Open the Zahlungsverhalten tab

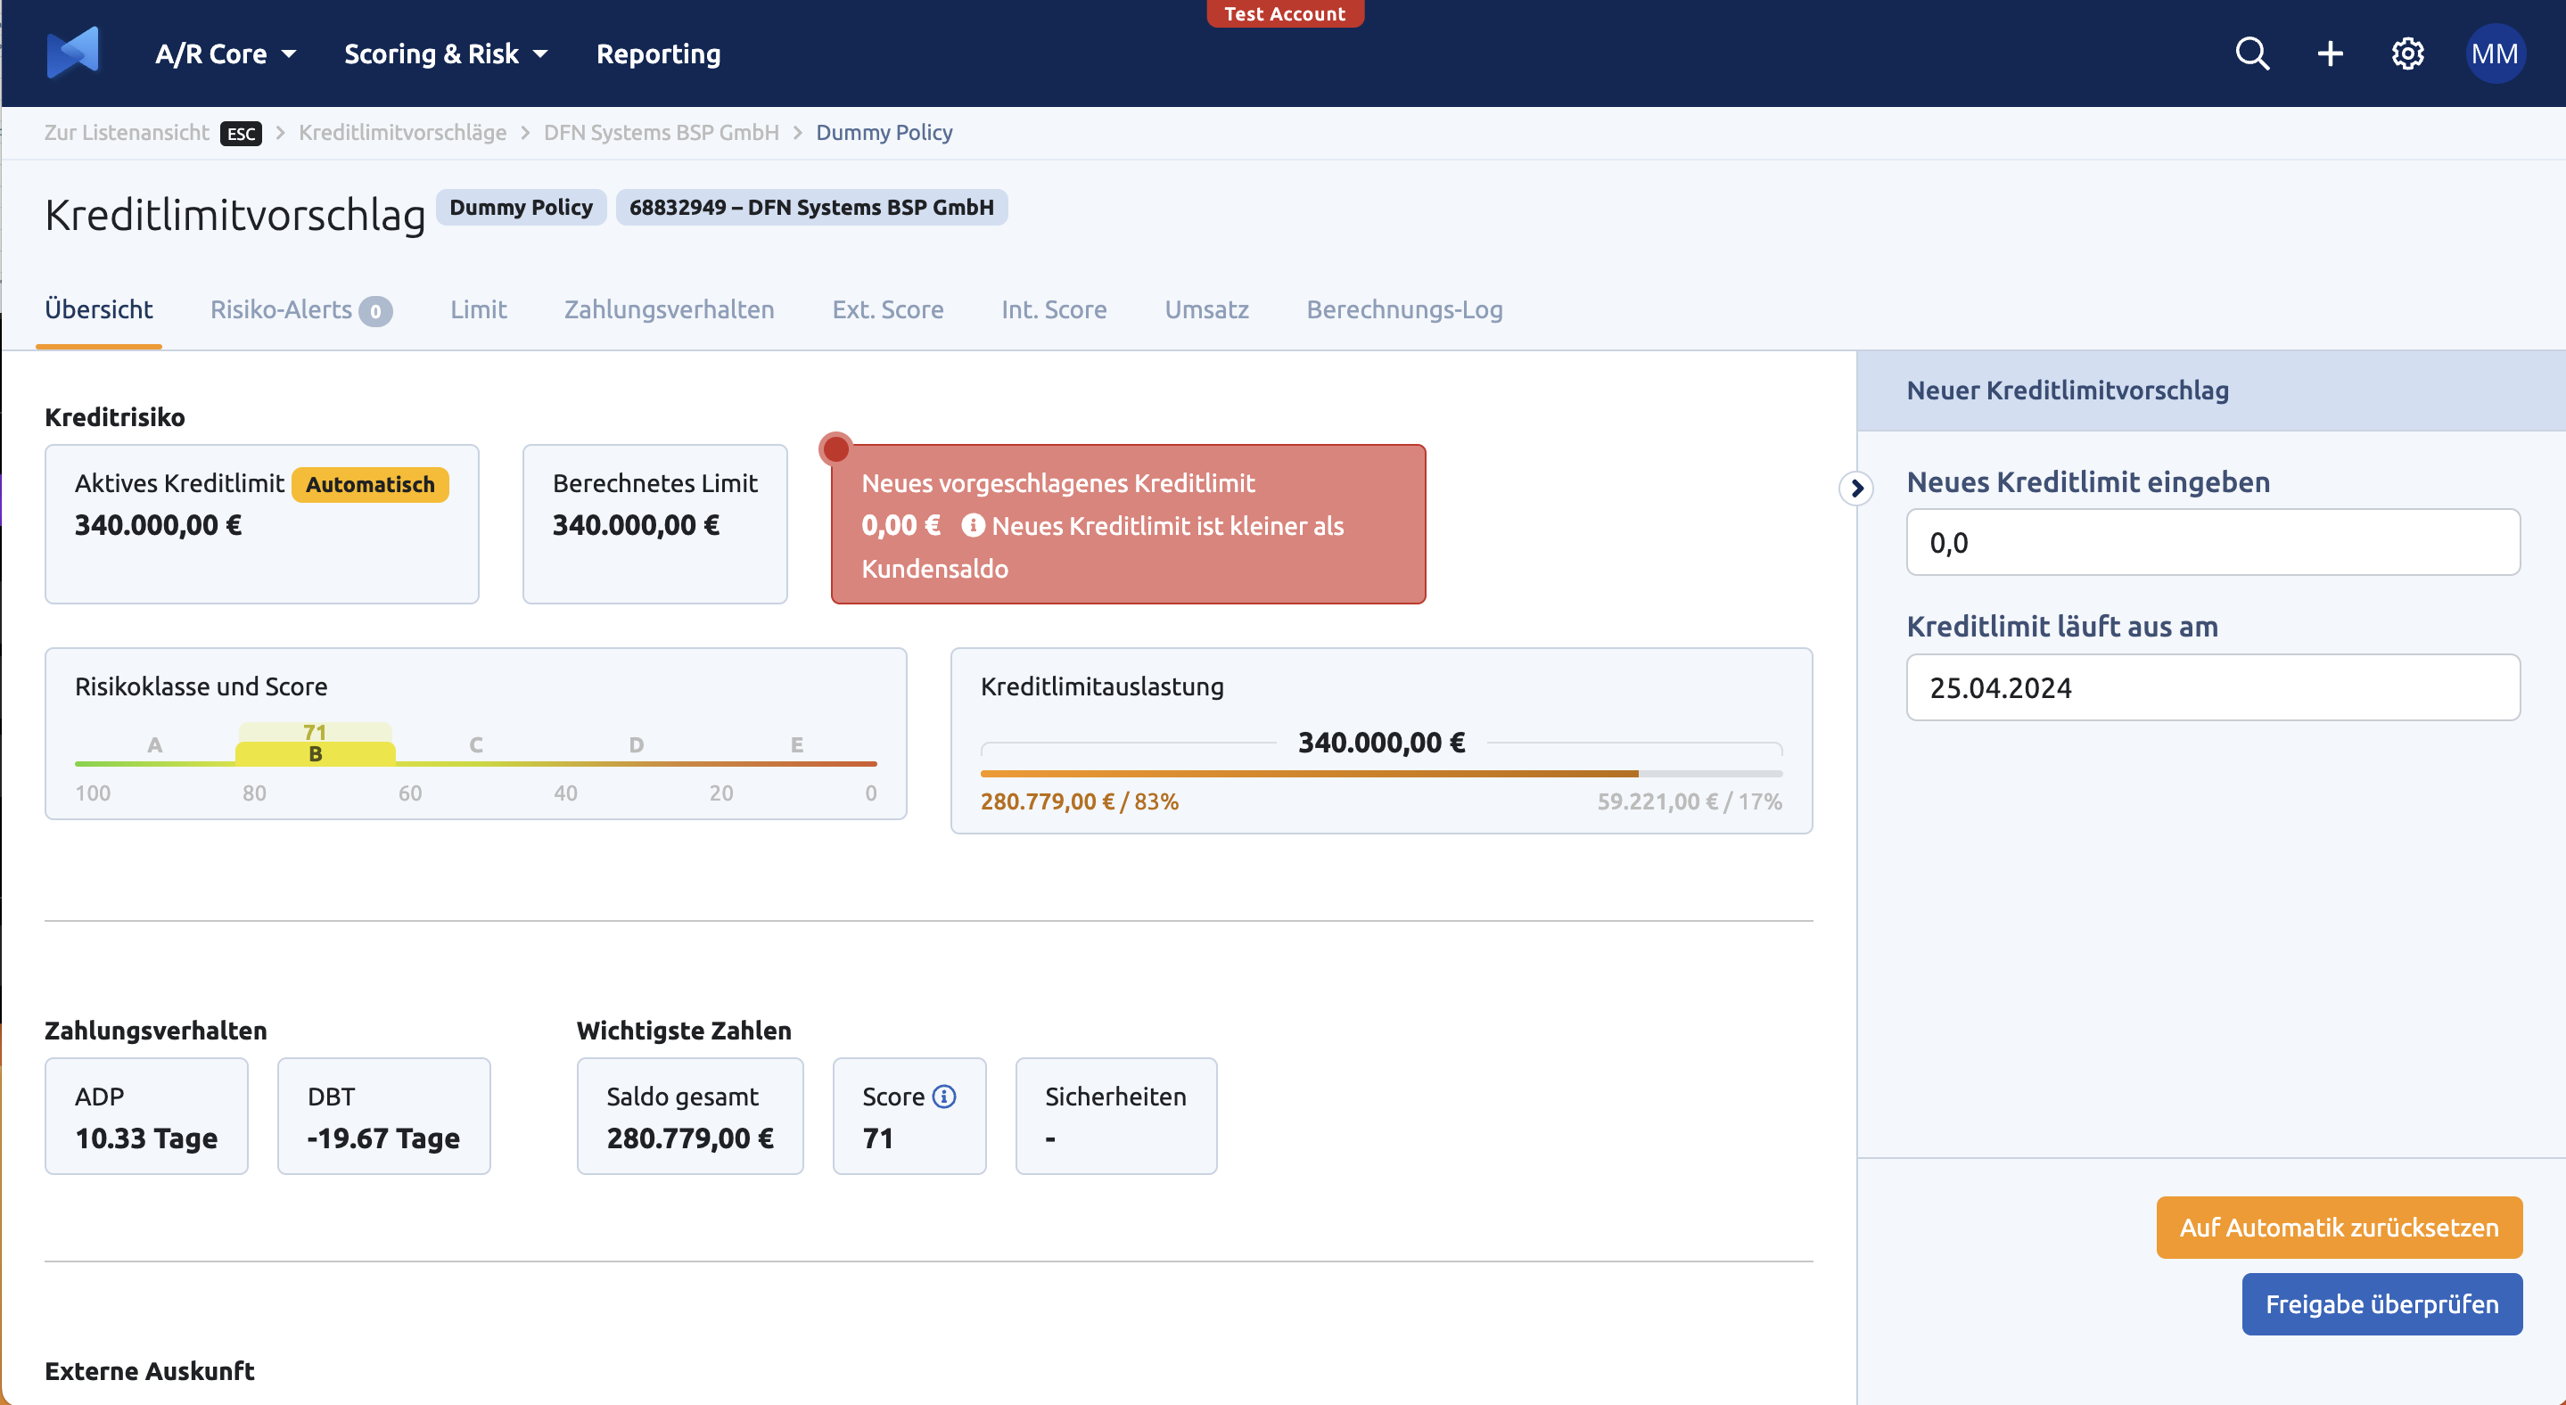pos(669,309)
